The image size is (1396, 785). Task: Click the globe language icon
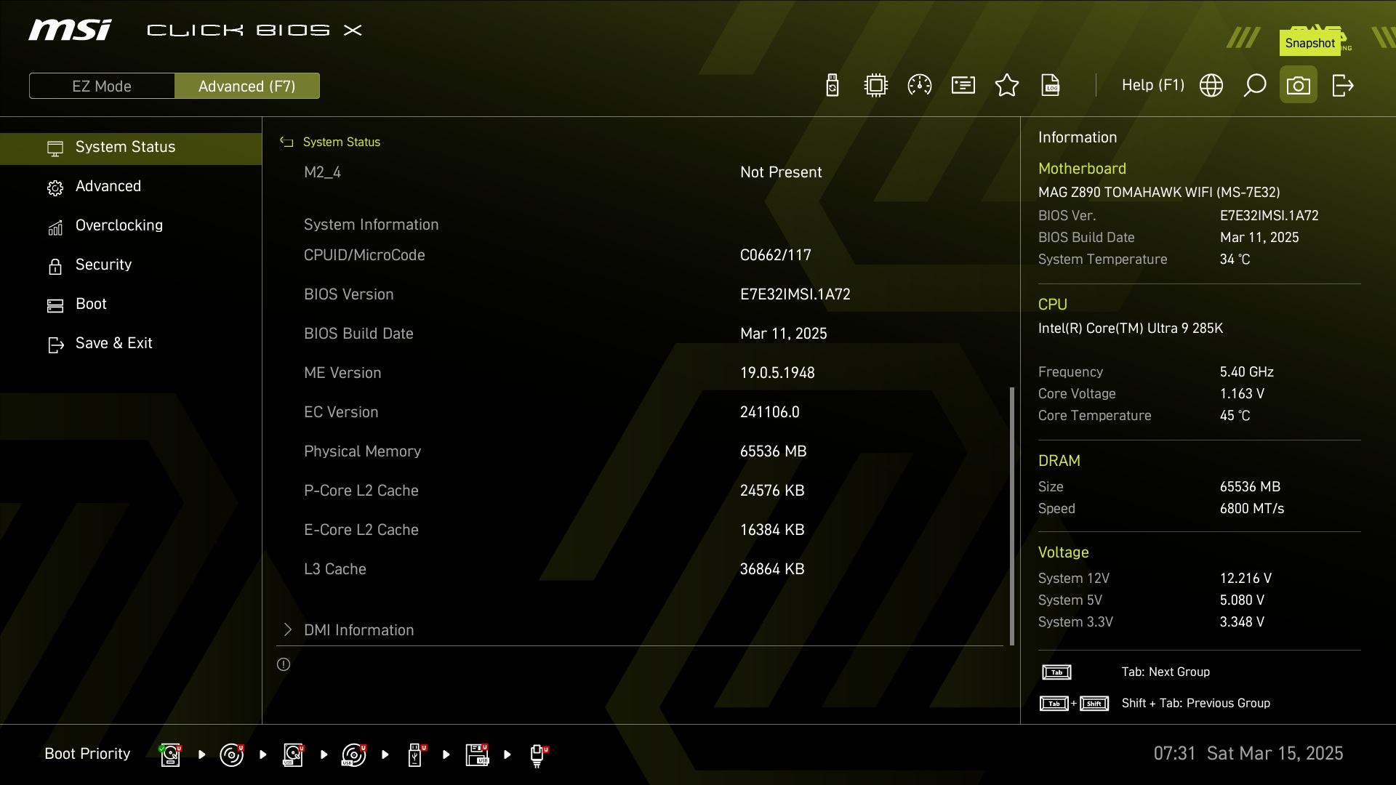[x=1211, y=86]
